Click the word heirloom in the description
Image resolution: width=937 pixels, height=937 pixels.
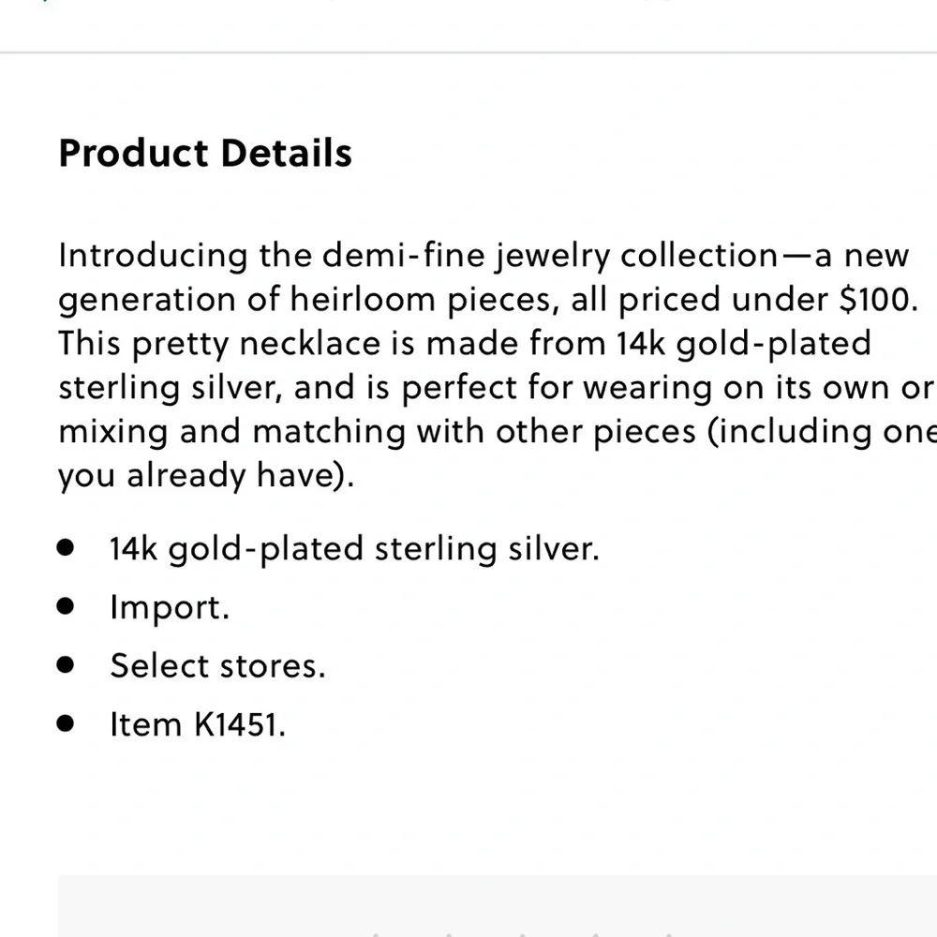tap(362, 299)
